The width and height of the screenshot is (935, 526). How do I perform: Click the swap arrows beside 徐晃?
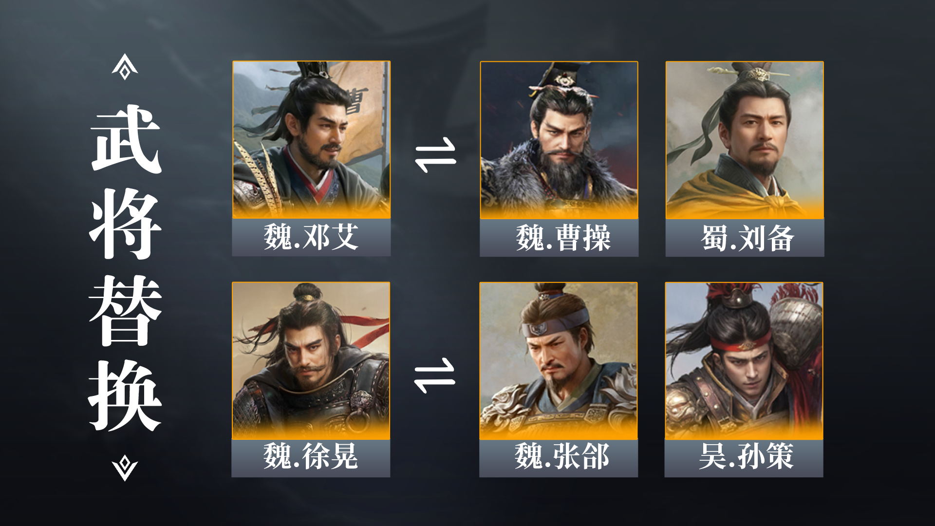[x=434, y=376]
